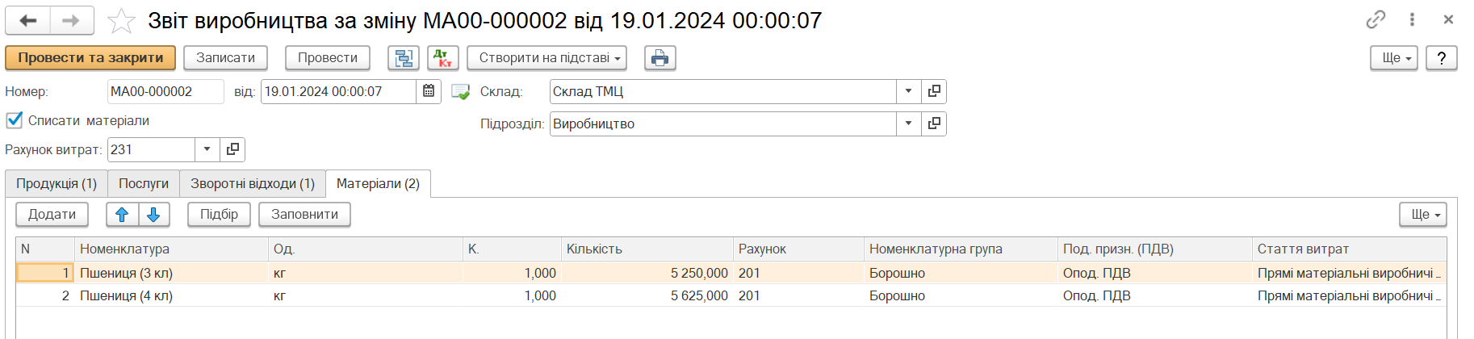Screen dimensions: 1474x339
Task: Click the back navigation arrow
Action: pos(28,21)
